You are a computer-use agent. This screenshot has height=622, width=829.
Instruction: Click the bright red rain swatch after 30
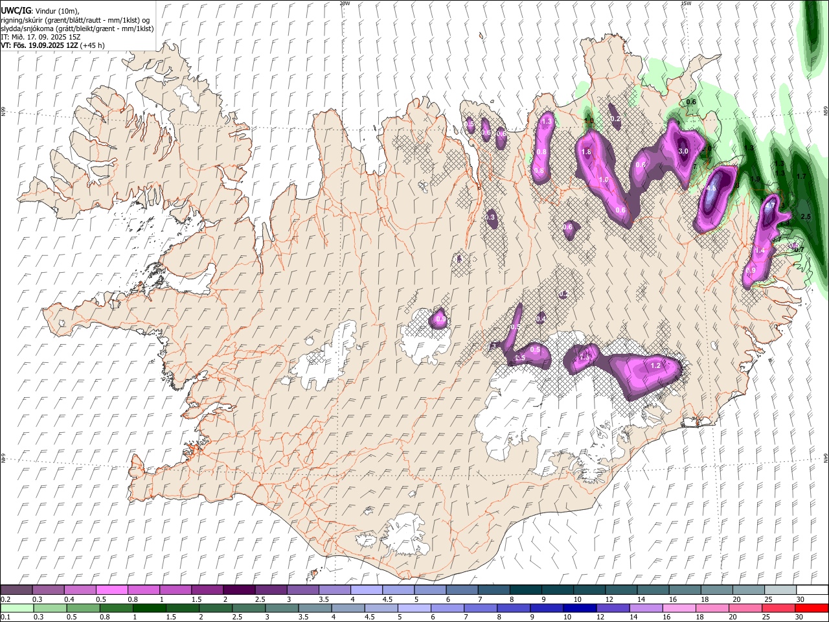pyautogui.click(x=812, y=608)
